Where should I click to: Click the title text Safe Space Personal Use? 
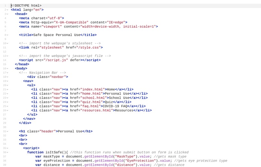click(x=57, y=35)
